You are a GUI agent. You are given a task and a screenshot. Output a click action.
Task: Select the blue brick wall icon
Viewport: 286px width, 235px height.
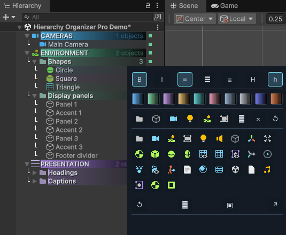click(x=219, y=170)
